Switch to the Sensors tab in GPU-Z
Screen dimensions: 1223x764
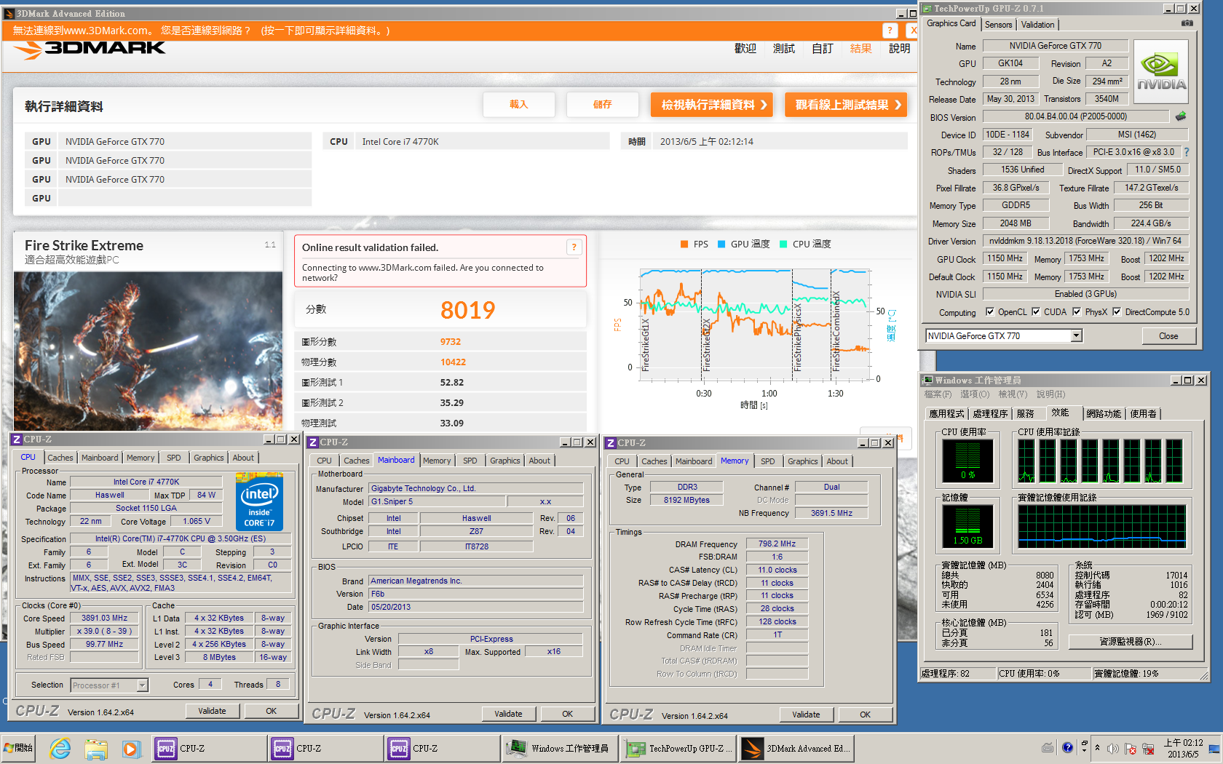click(x=999, y=24)
